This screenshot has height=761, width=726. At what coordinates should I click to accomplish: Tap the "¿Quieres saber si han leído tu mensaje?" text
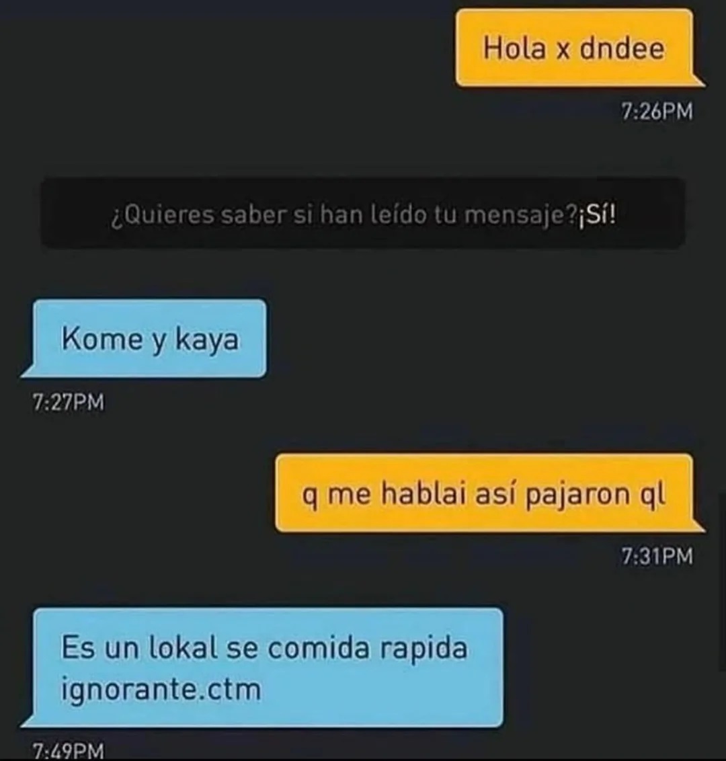pyautogui.click(x=344, y=215)
